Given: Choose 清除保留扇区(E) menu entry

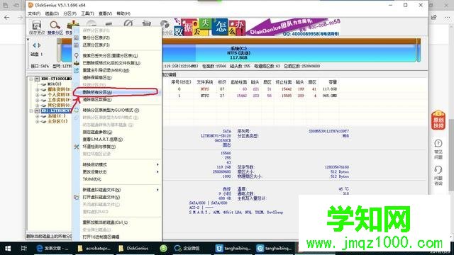Looking at the screenshot, I should [x=117, y=77].
